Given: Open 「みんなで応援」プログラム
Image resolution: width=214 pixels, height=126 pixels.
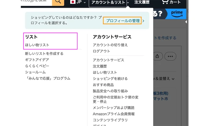Looking at the screenshot, I should click(x=48, y=78).
